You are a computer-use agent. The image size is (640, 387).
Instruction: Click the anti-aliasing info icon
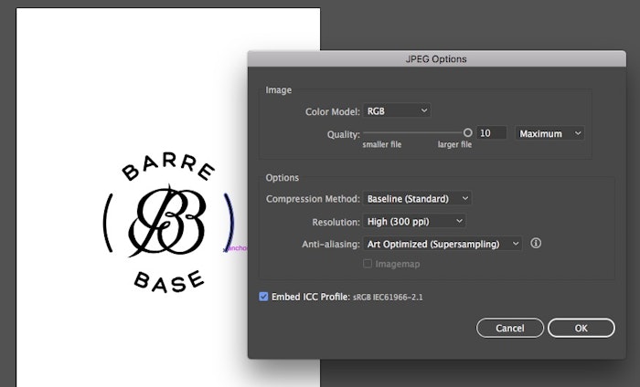pos(537,244)
